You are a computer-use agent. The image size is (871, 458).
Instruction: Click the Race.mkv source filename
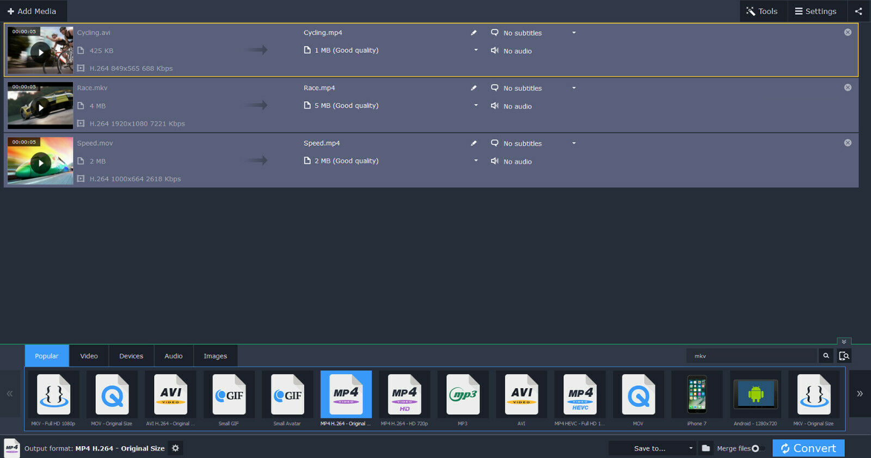(92, 88)
